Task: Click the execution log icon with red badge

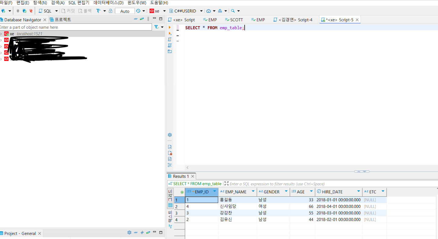Action: [x=170, y=153]
